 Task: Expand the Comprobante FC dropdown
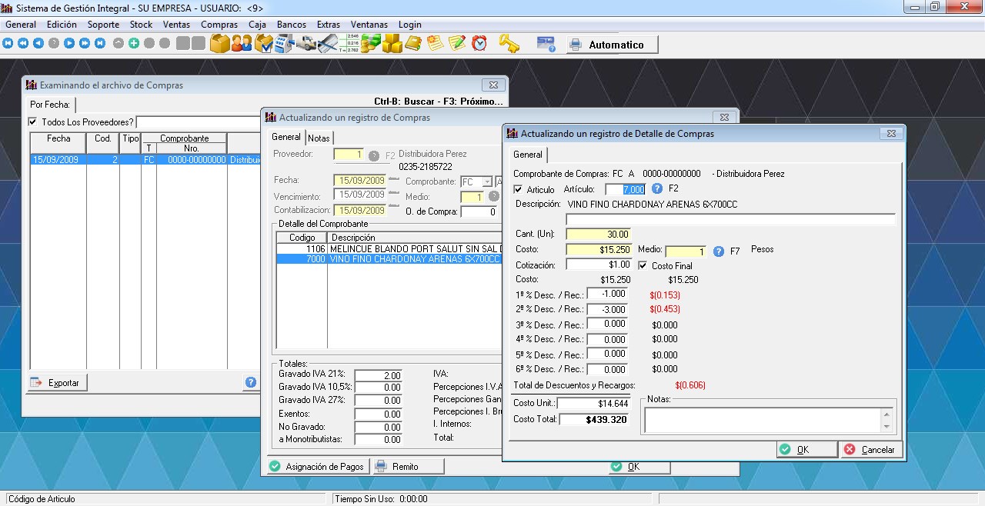486,182
